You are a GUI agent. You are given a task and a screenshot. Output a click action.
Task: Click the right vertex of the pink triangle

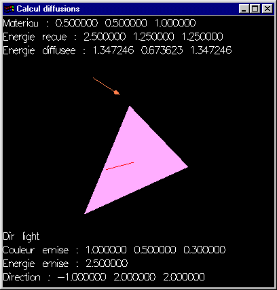(x=187, y=167)
